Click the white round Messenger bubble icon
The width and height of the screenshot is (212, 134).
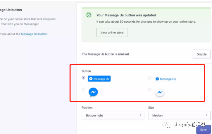(160, 92)
